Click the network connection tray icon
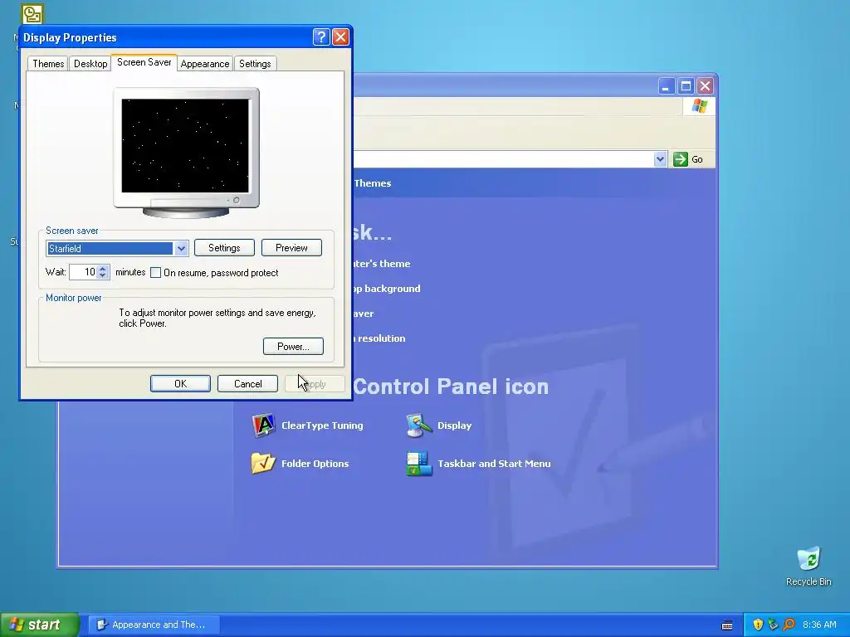 [773, 625]
